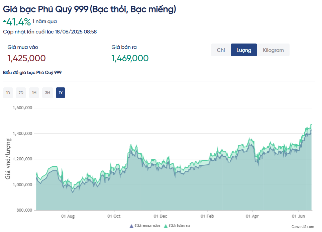Click the buy price value 1,425,000
The width and height of the screenshot is (322, 232).
(x=26, y=58)
